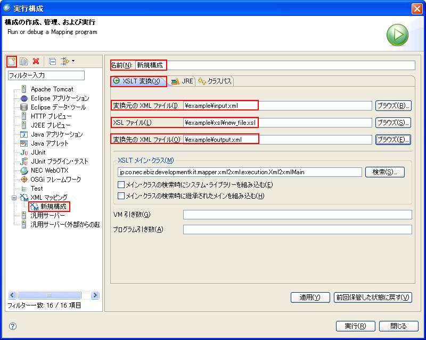Enable system library inclusion in main class search
The width and height of the screenshot is (426, 340).
click(x=121, y=185)
